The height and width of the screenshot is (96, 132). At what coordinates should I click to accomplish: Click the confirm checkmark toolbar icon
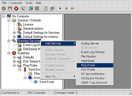4,8
